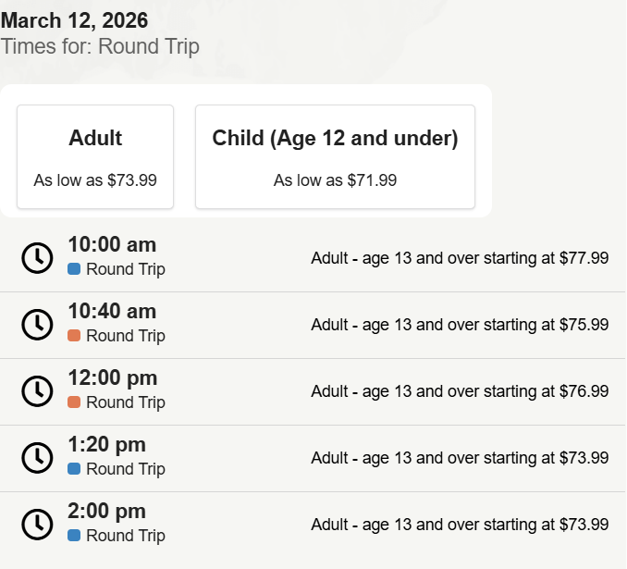Select the Child (Age 12 and under) card
The image size is (627, 569).
click(x=335, y=157)
